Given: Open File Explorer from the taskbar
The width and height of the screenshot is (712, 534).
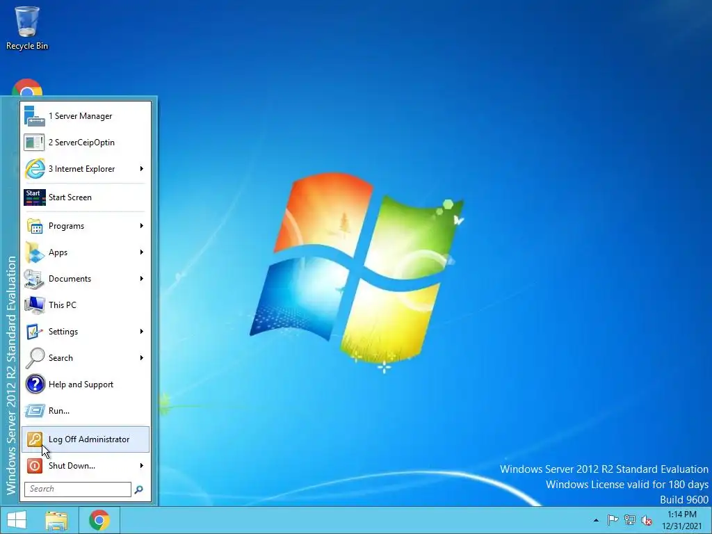Looking at the screenshot, I should click(x=56, y=520).
